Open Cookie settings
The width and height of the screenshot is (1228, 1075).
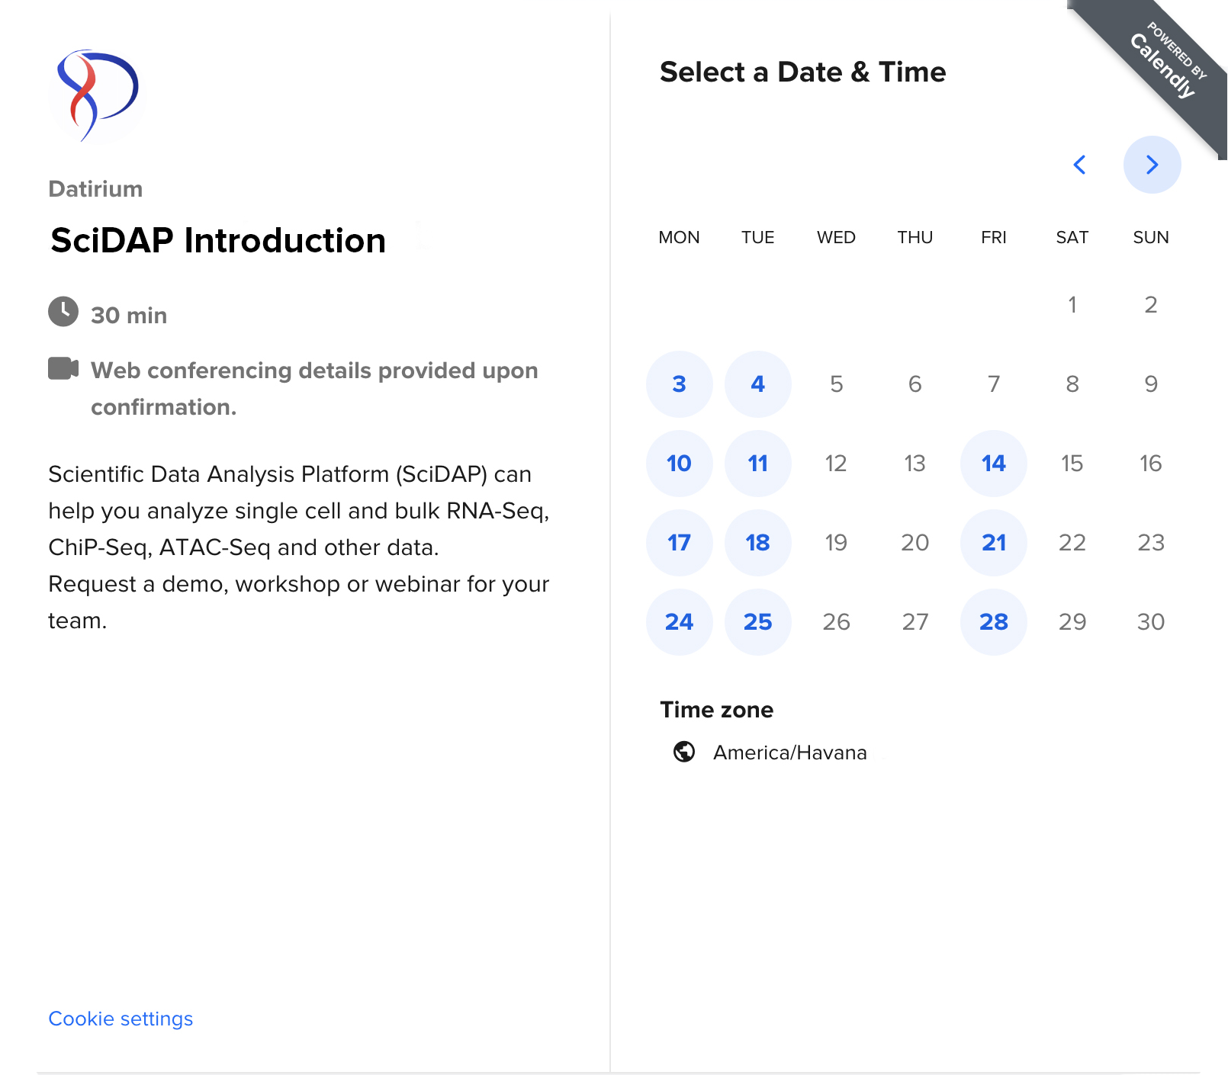[x=121, y=1018]
